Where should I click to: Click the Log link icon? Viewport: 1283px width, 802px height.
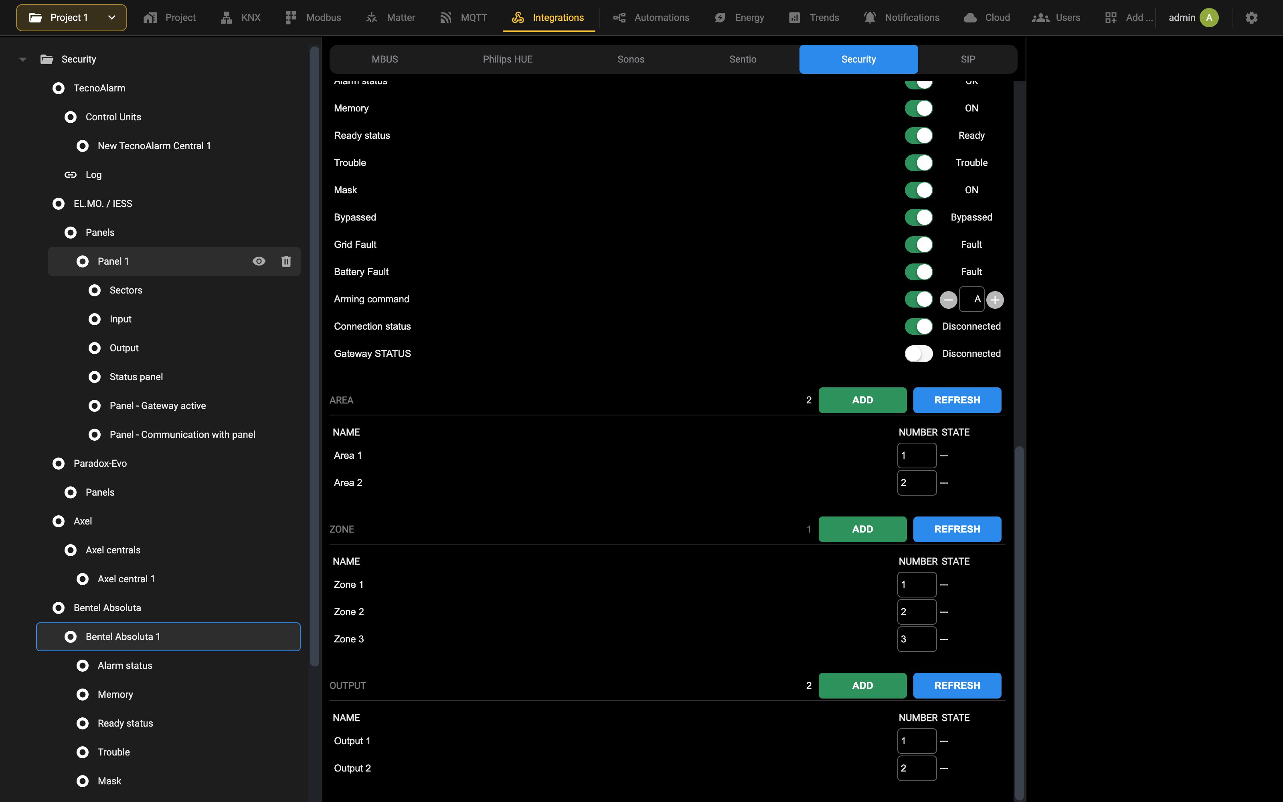71,174
